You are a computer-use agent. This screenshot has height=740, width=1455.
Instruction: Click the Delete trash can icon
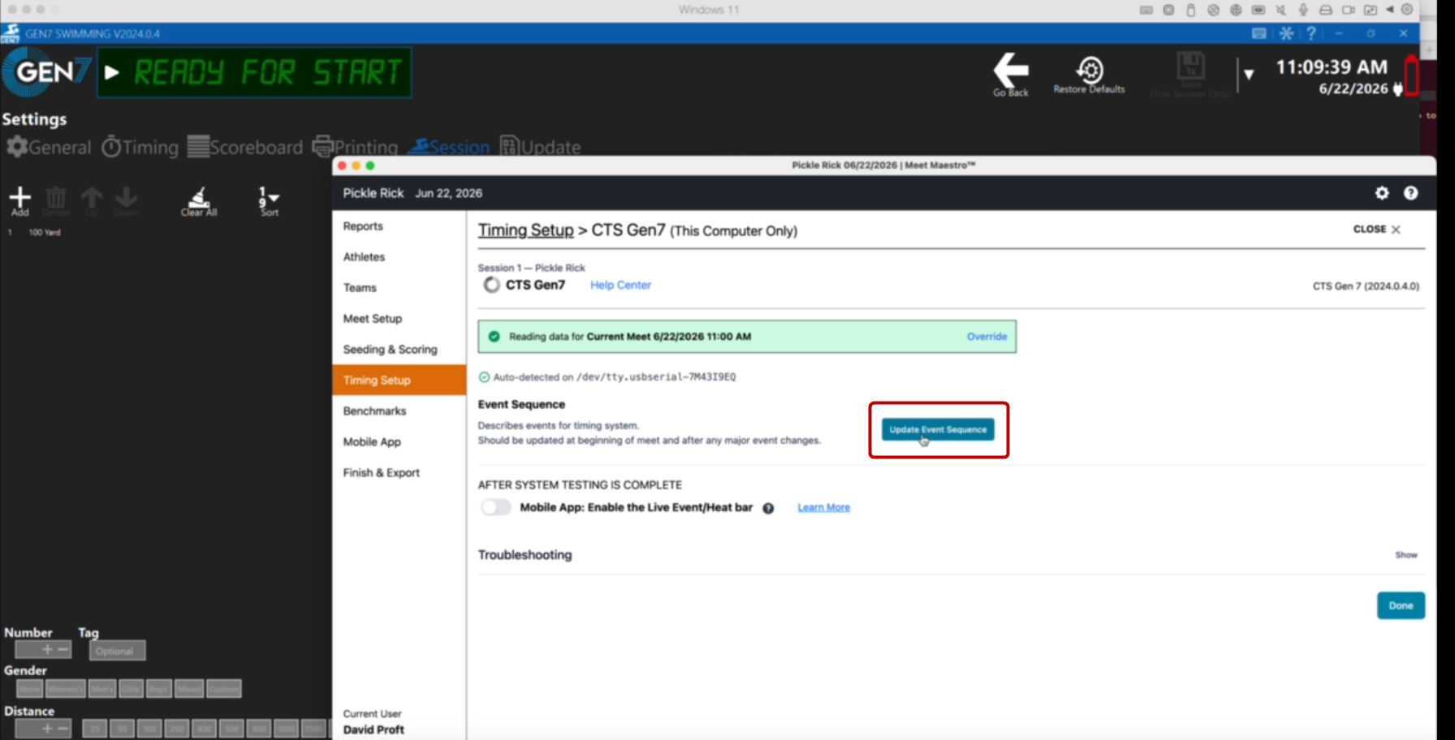coord(56,197)
